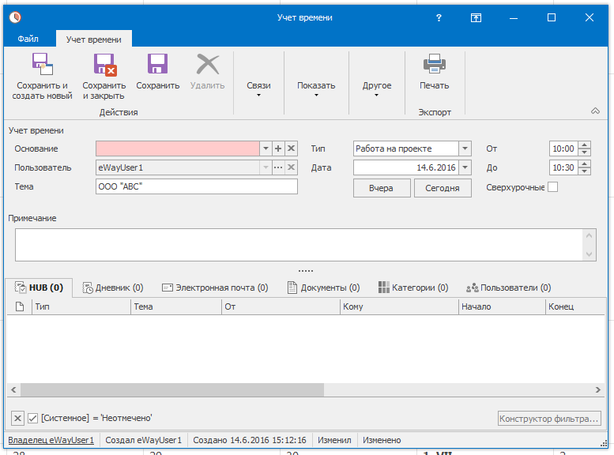The height and width of the screenshot is (455, 614).
Task: Click the Сохранить floppy icon
Action: point(157,64)
